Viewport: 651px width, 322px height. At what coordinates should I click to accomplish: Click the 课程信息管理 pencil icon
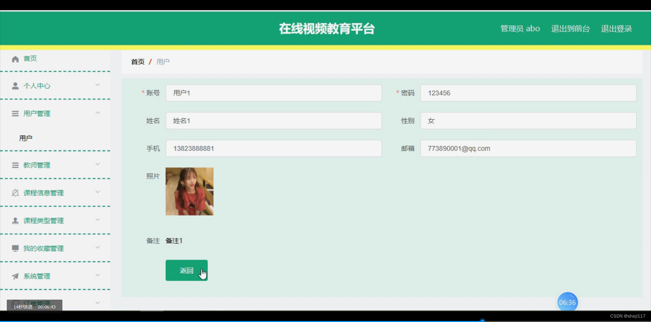pos(15,193)
